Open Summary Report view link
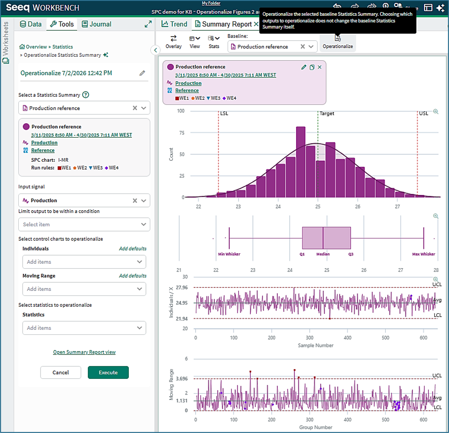The image size is (449, 433). tap(84, 352)
